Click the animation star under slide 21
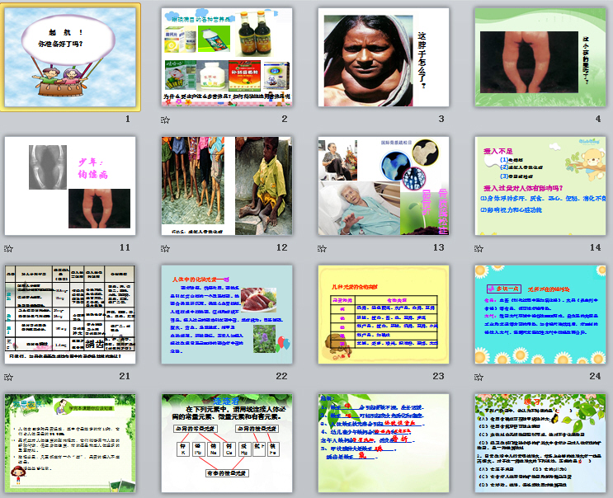 8,377
